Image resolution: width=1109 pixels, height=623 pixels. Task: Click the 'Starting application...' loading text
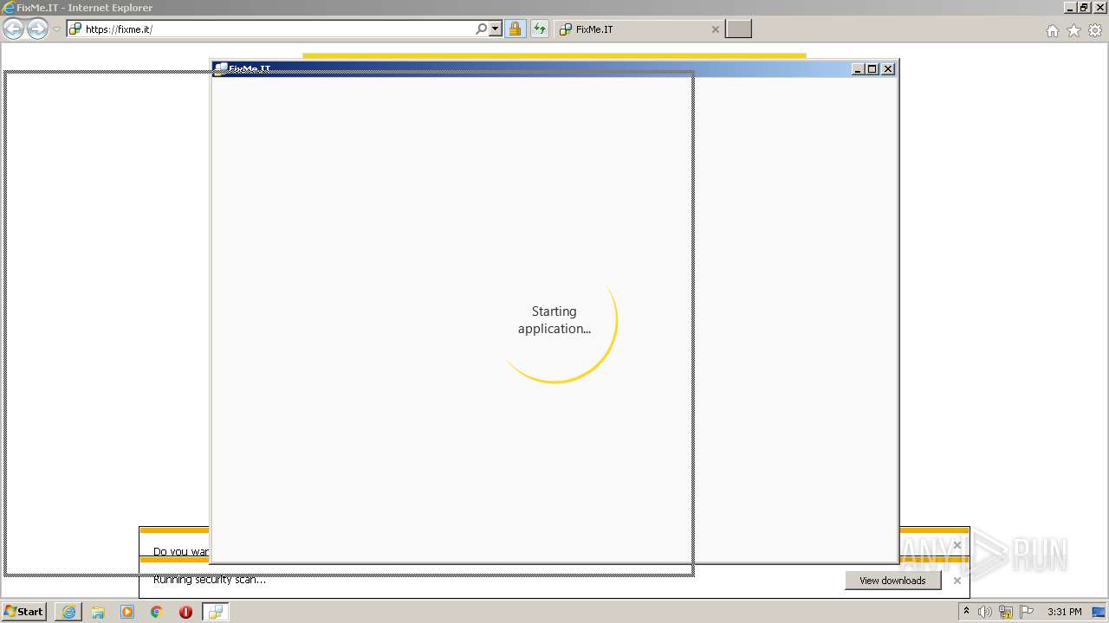554,320
